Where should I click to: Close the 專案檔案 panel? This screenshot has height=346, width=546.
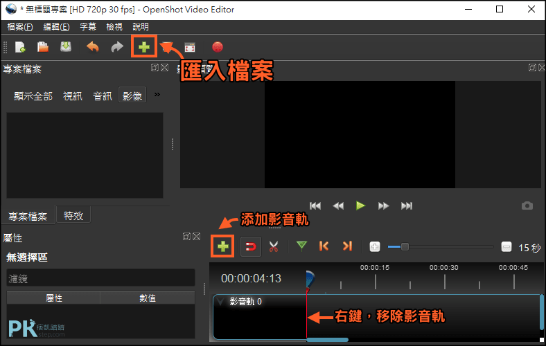pos(165,67)
